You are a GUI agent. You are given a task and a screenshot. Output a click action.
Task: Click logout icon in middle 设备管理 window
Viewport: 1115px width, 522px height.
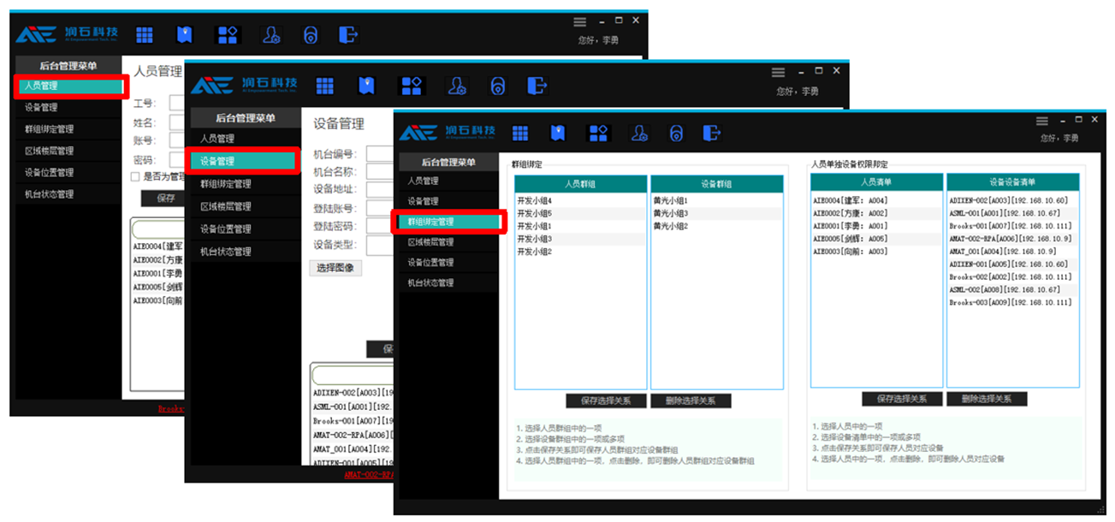pyautogui.click(x=537, y=86)
